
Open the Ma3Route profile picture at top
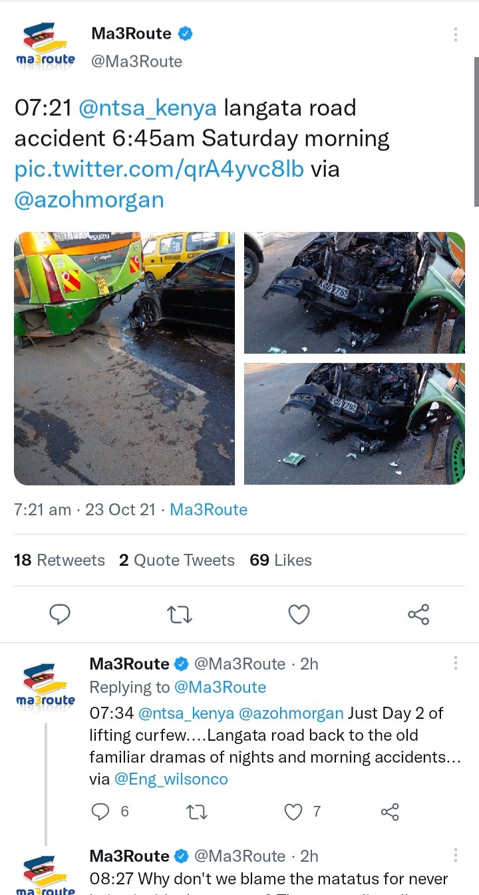click(x=45, y=47)
